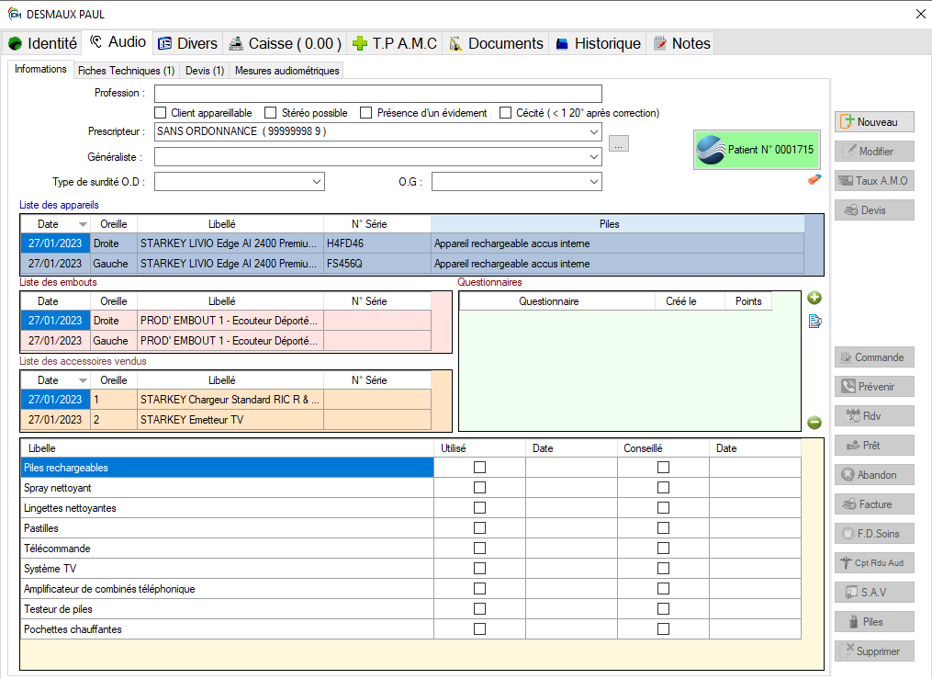932x679 pixels.
Task: Select the Audio tab
Action: pyautogui.click(x=118, y=42)
